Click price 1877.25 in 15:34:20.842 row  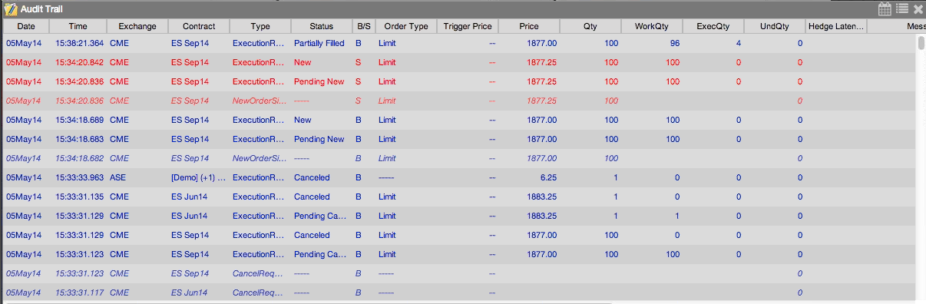(x=542, y=62)
